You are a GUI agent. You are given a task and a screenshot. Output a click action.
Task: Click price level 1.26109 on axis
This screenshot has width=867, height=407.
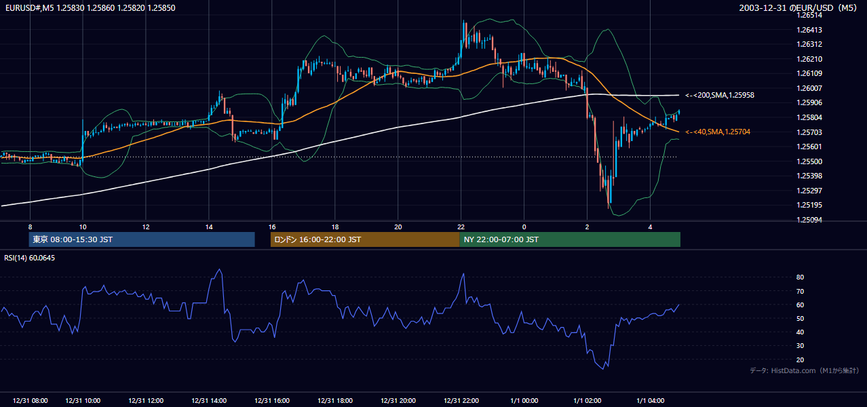pyautogui.click(x=809, y=73)
